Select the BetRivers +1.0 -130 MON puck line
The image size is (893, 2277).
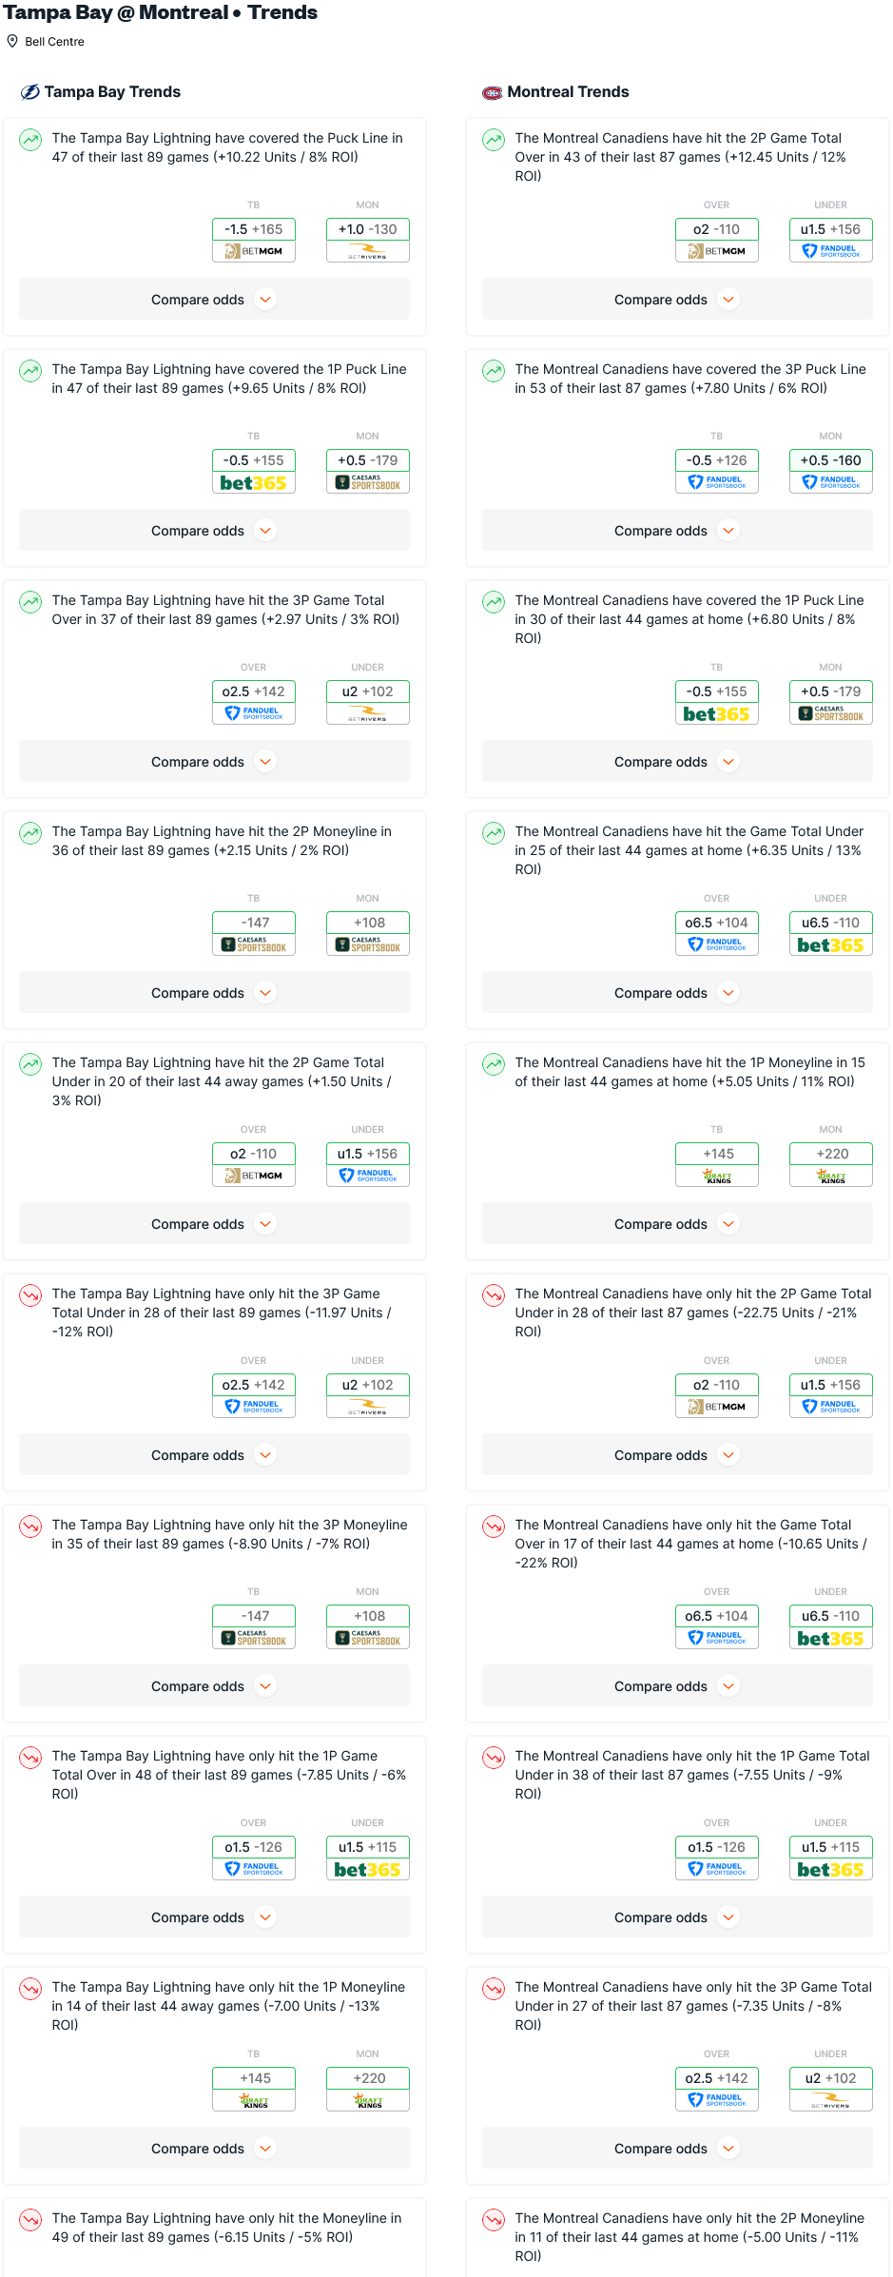[368, 240]
